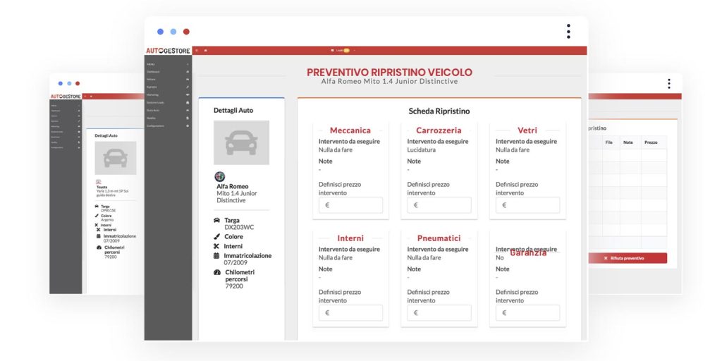Open the front window's three-dot menu
This screenshot has height=361, width=722.
568,31
